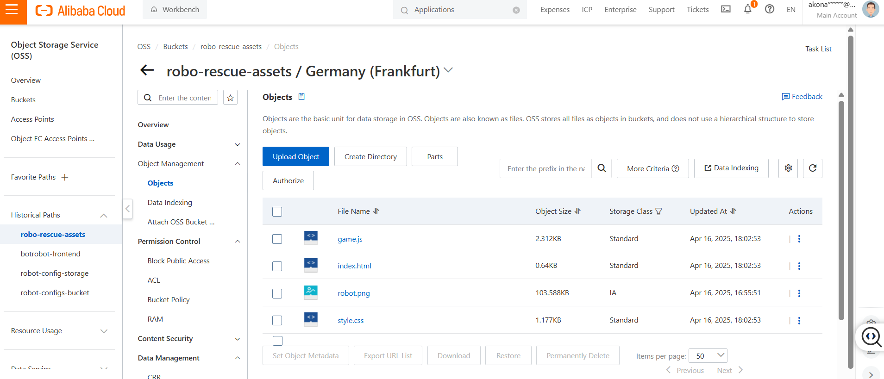
Task: Open the Enterprise menu
Action: (620, 9)
